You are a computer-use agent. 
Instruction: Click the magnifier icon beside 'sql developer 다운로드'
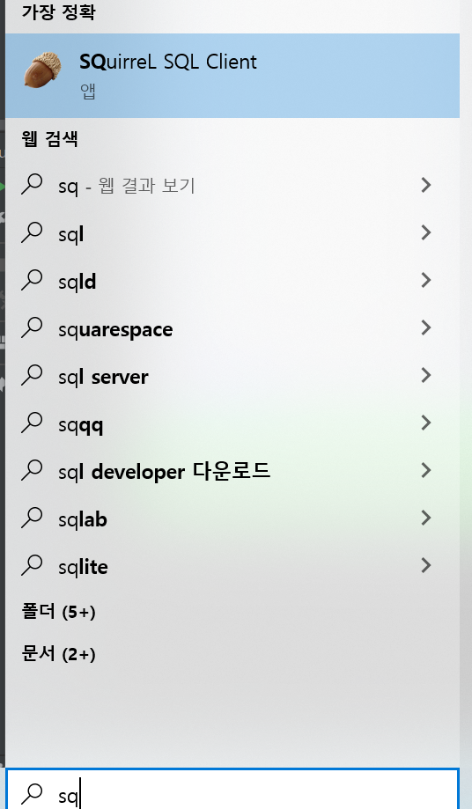click(x=32, y=469)
